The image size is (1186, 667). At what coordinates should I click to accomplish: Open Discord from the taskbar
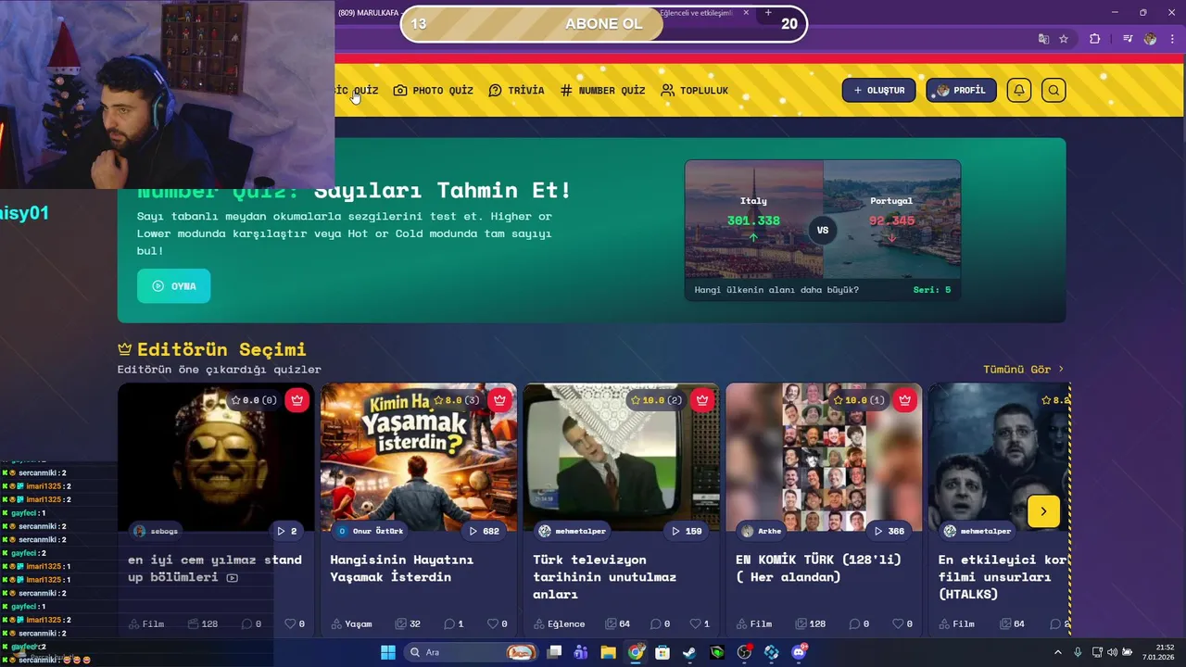coord(799,652)
